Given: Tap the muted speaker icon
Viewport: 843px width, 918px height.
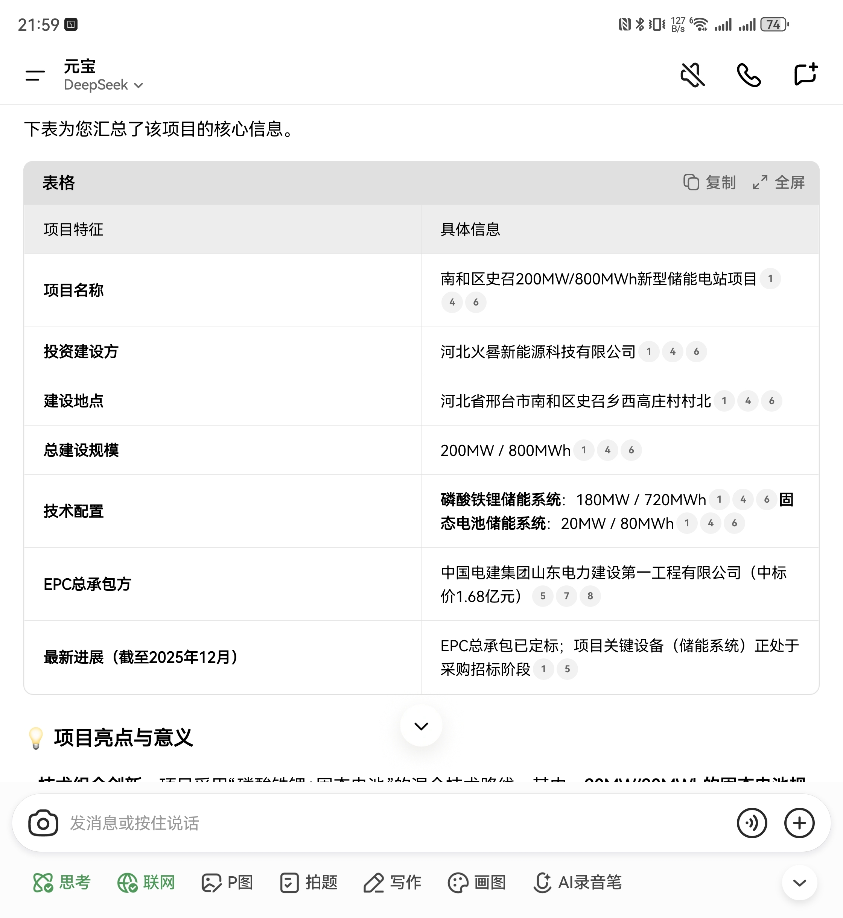Looking at the screenshot, I should 692,75.
